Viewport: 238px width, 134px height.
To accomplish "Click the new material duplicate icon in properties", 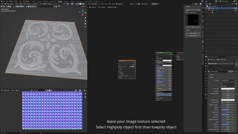I will click(x=231, y=71).
